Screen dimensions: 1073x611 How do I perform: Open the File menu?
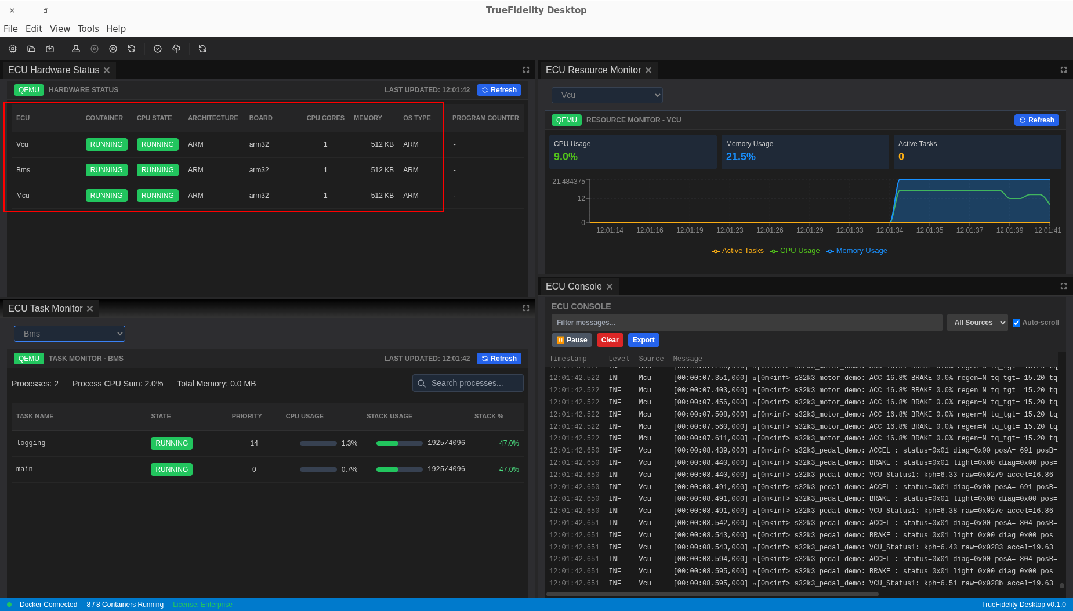click(x=10, y=28)
